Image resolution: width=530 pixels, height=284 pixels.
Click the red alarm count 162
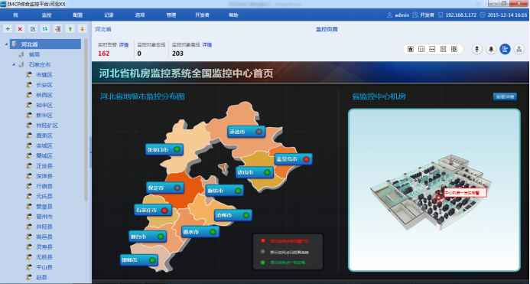point(104,54)
